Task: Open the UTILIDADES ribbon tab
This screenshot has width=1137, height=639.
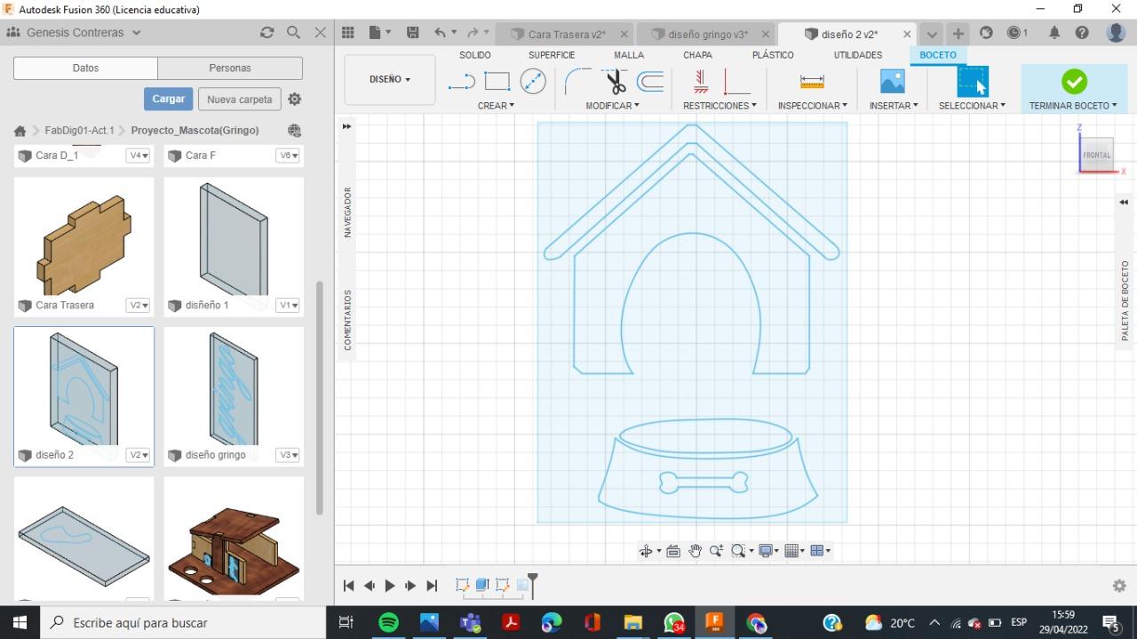Action: coord(858,55)
